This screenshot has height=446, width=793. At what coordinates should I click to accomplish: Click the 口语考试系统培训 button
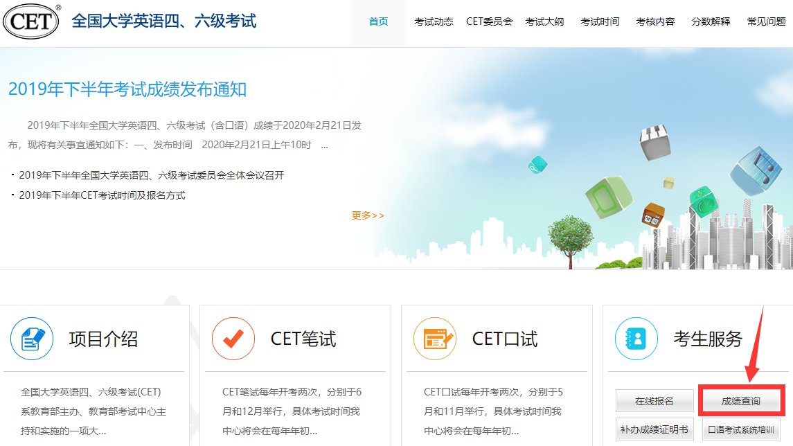741,429
